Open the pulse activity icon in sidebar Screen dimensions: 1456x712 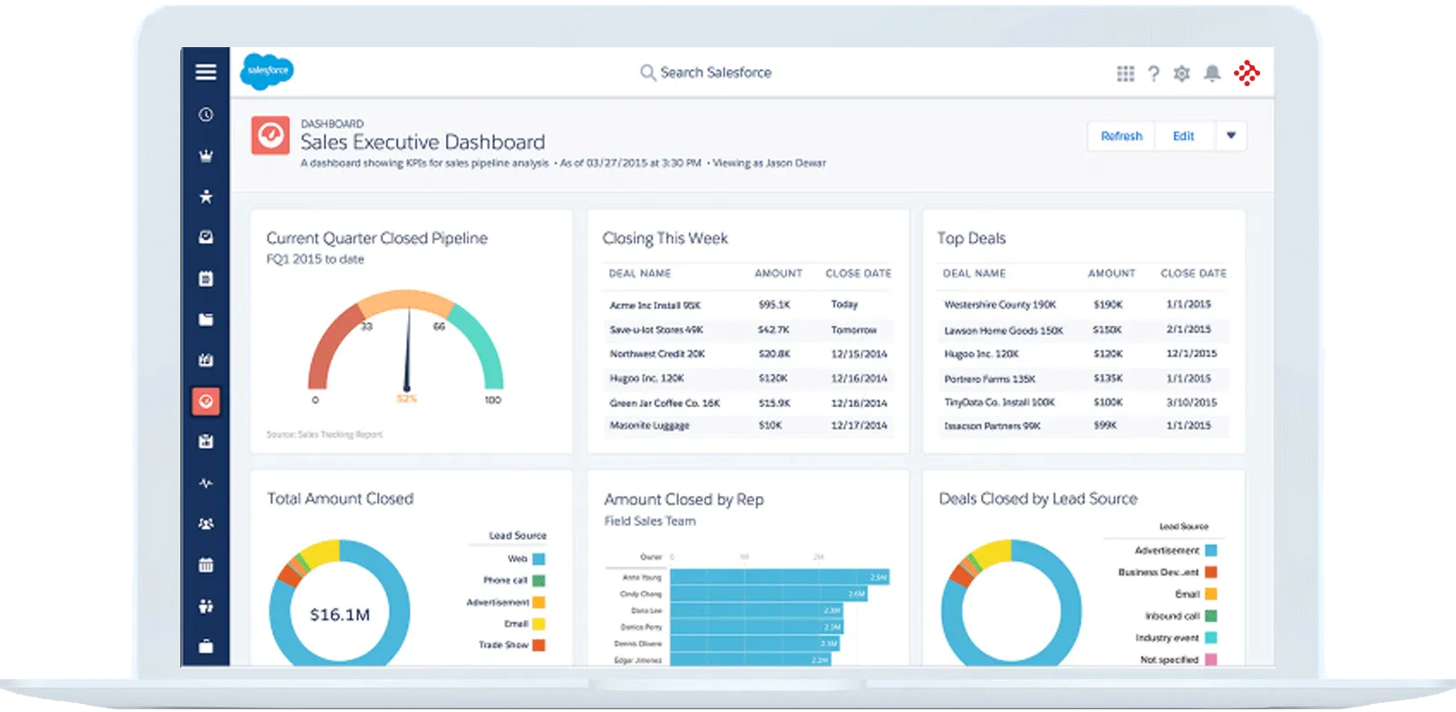click(x=206, y=483)
